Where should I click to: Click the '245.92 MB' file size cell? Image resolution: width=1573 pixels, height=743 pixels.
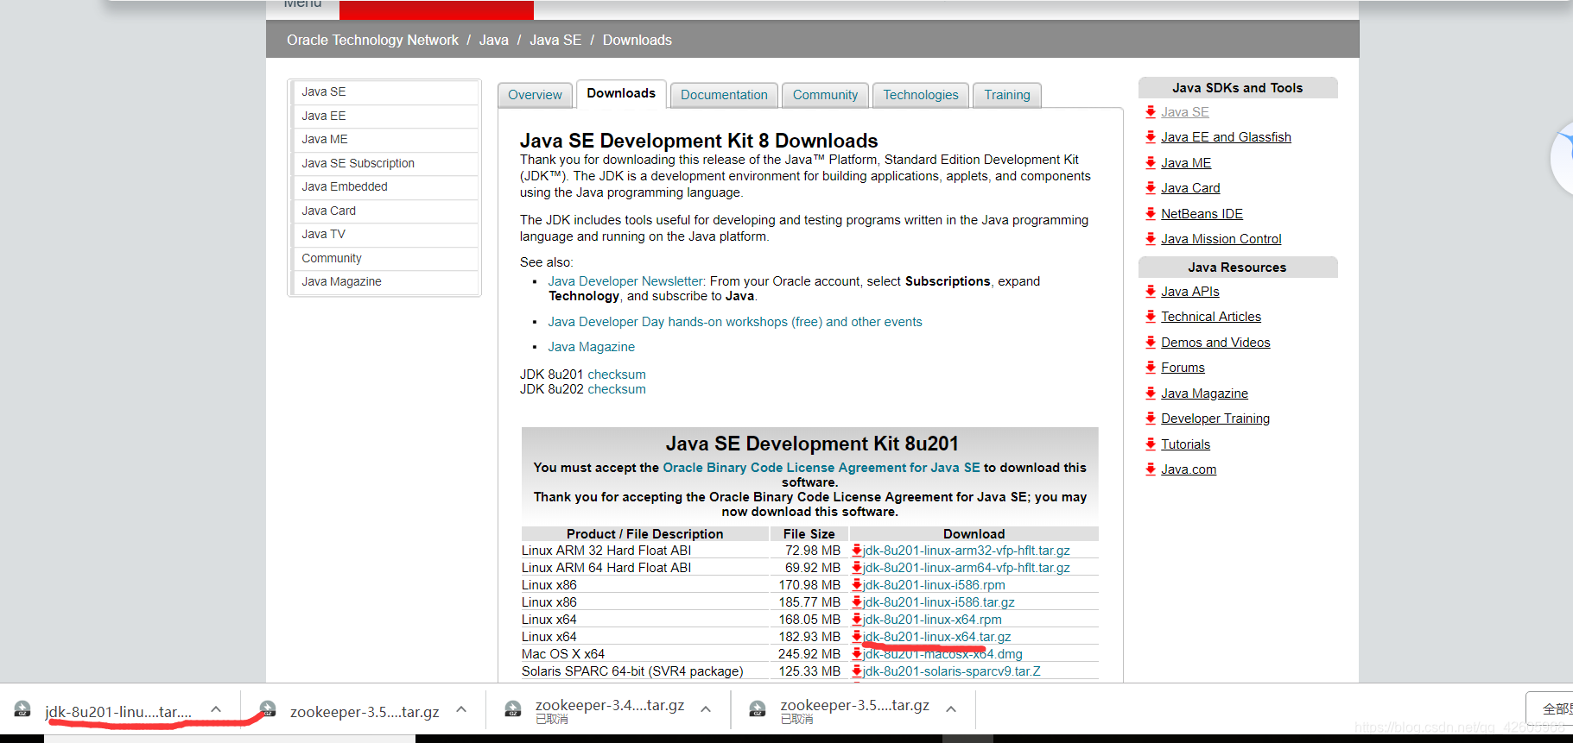(x=809, y=654)
